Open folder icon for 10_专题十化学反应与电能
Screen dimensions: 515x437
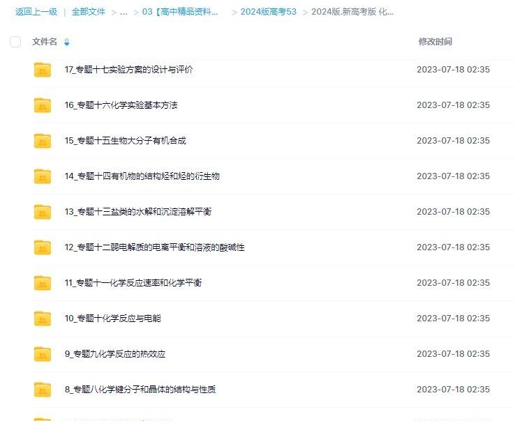[43, 319]
